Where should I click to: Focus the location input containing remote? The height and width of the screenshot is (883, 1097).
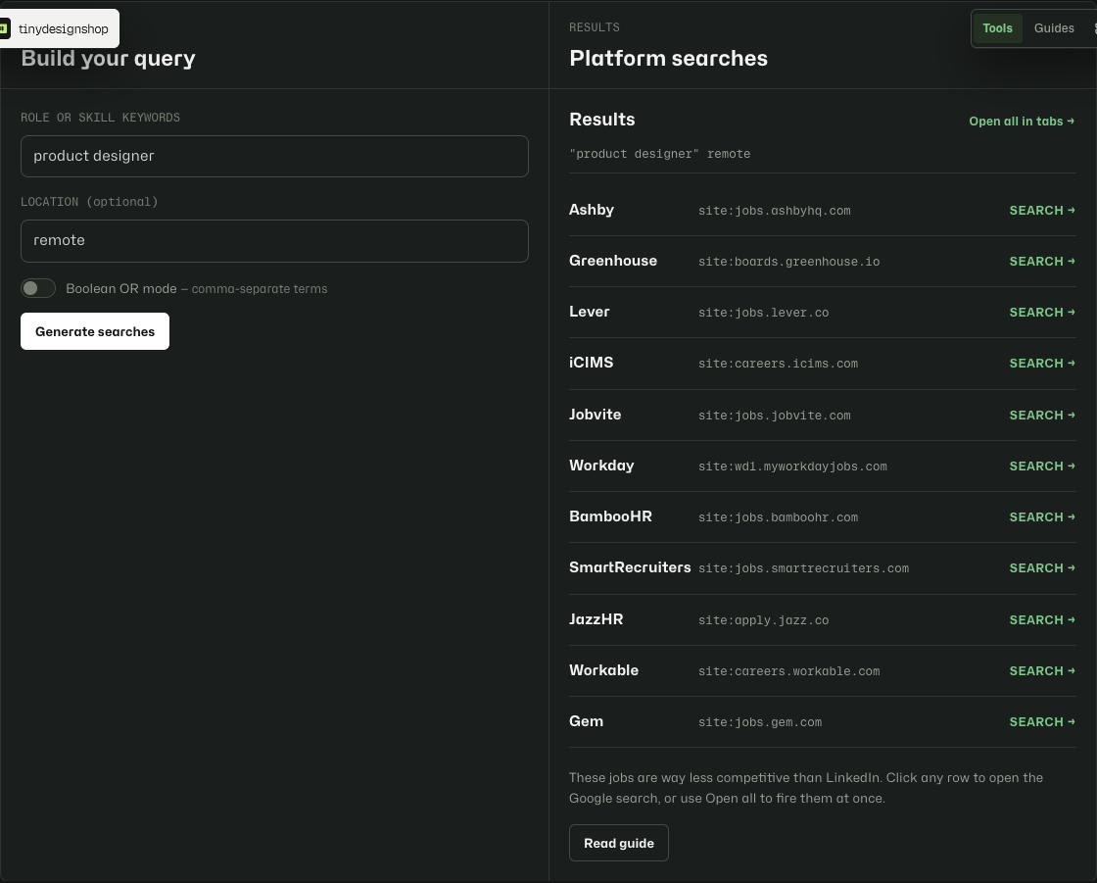coord(274,241)
